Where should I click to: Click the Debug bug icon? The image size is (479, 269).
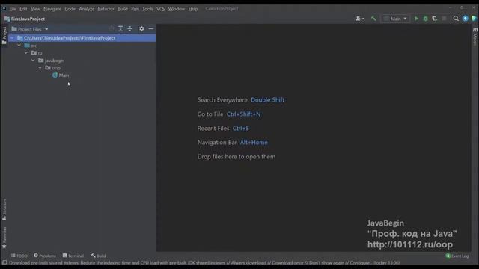(x=425, y=19)
